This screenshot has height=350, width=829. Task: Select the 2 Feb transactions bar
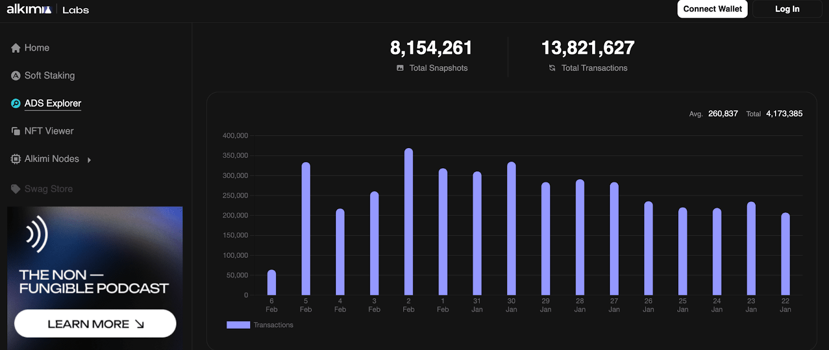click(x=408, y=222)
